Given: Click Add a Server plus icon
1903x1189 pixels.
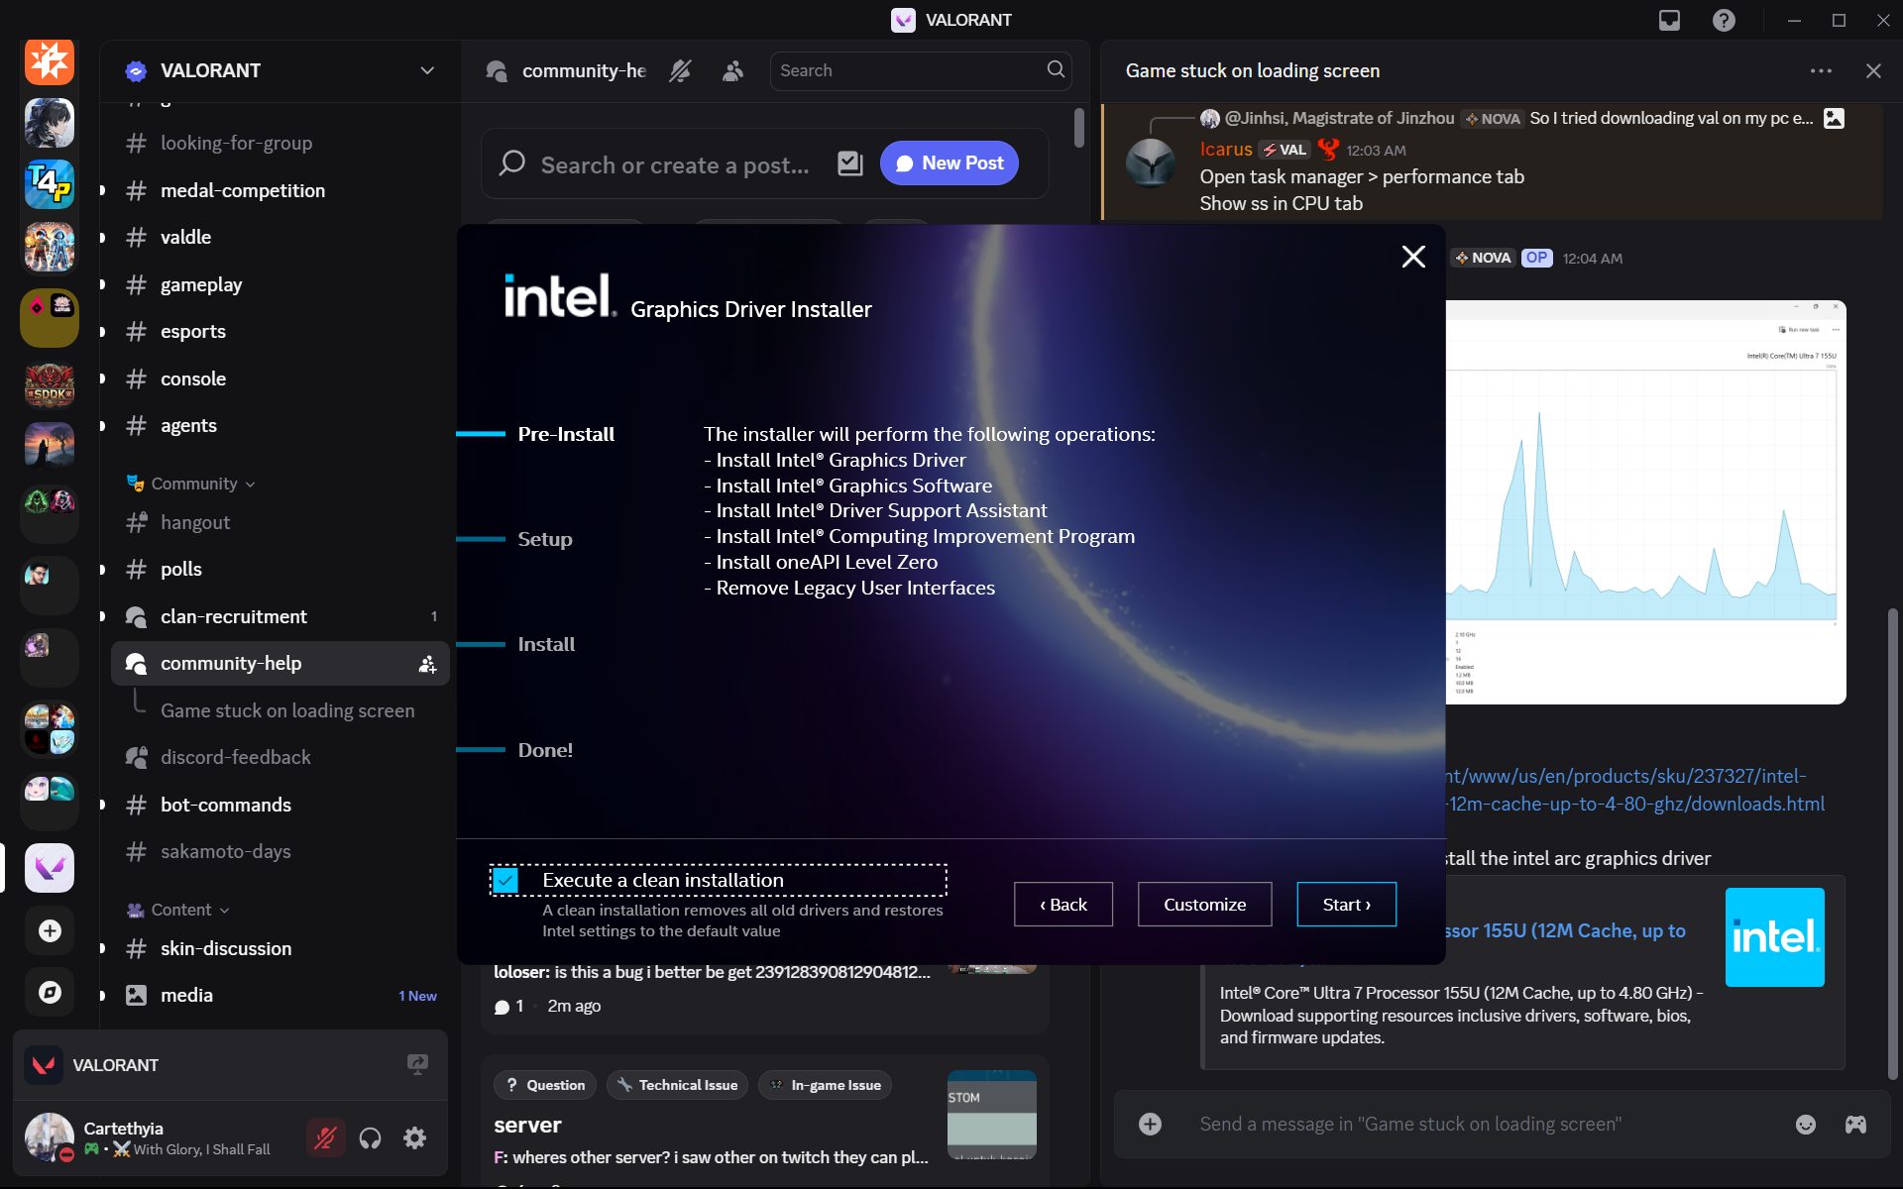Looking at the screenshot, I should click(x=50, y=930).
